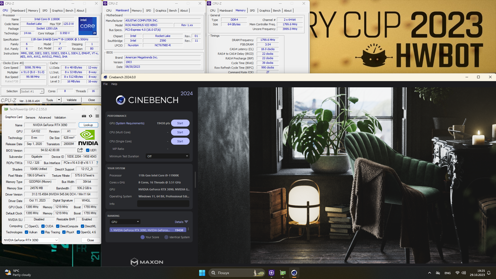Click the Bus Interface question mark icon
Image resolution: width=496 pixels, height=279 pixels.
pyautogui.click(x=97, y=163)
